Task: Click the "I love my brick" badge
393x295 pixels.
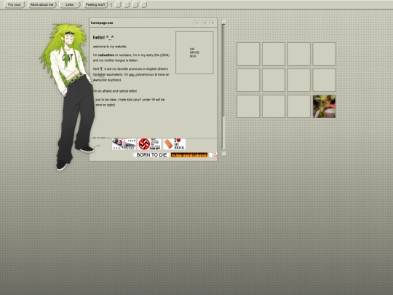Action: point(175,144)
